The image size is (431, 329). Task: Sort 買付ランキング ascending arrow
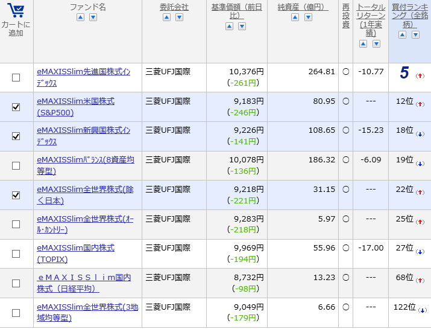pos(403,34)
